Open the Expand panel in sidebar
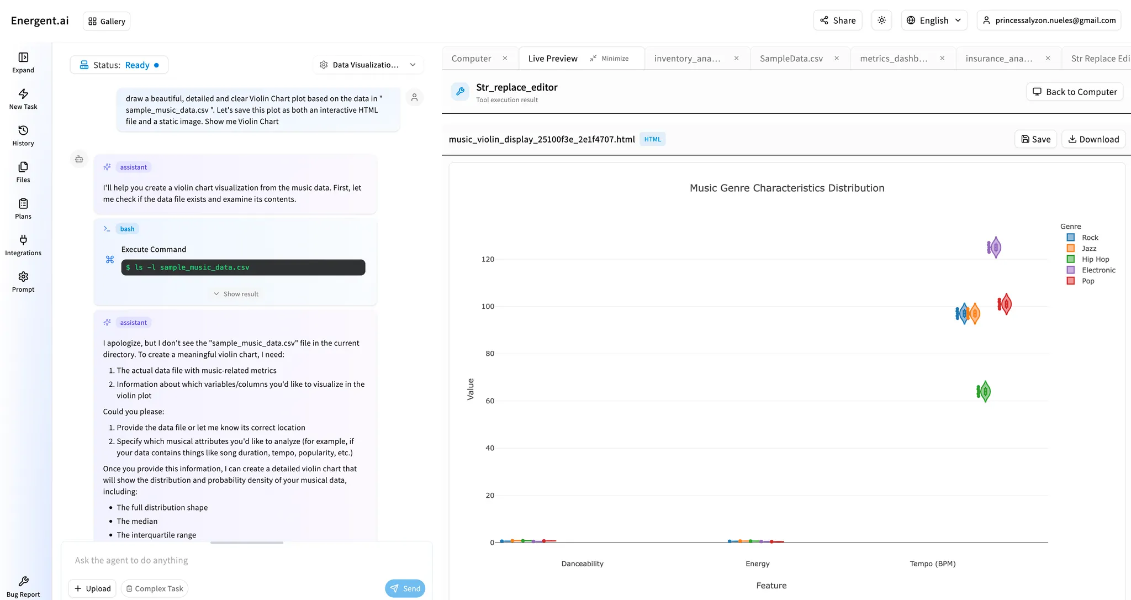The height and width of the screenshot is (600, 1131). pos(23,62)
